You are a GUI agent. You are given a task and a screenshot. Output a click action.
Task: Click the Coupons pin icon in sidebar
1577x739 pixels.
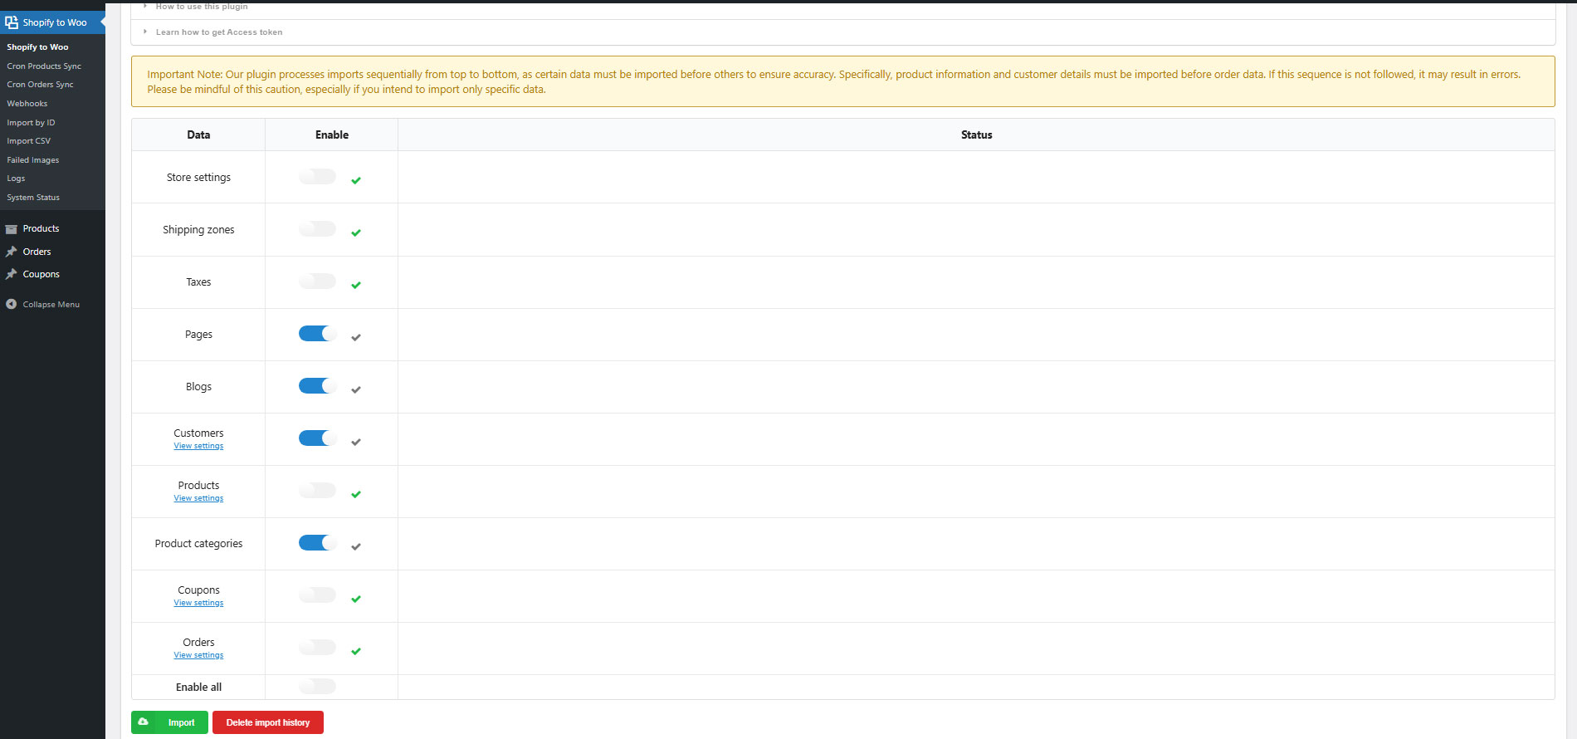click(12, 274)
